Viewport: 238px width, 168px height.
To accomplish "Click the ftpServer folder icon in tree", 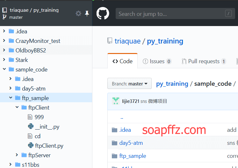I will (x=24, y=155).
